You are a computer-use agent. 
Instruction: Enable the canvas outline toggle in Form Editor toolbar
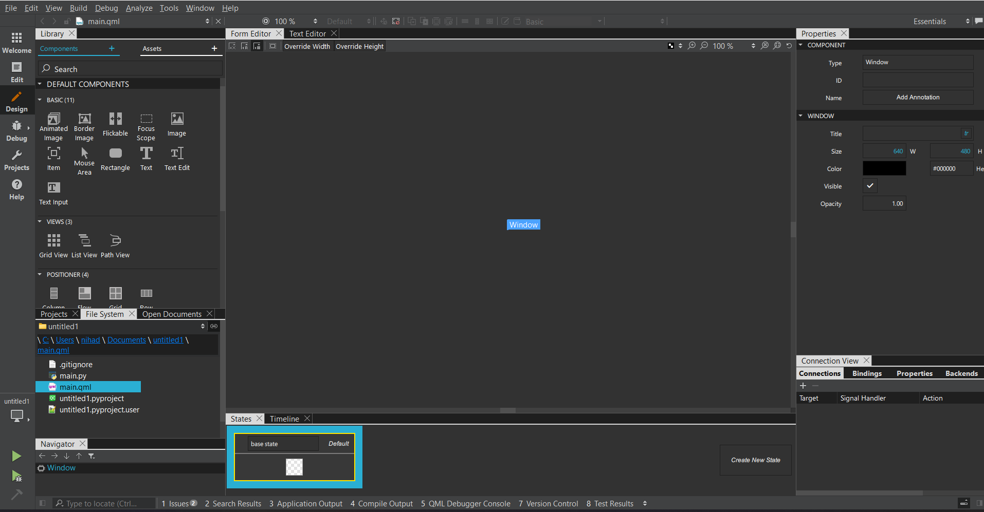click(272, 46)
